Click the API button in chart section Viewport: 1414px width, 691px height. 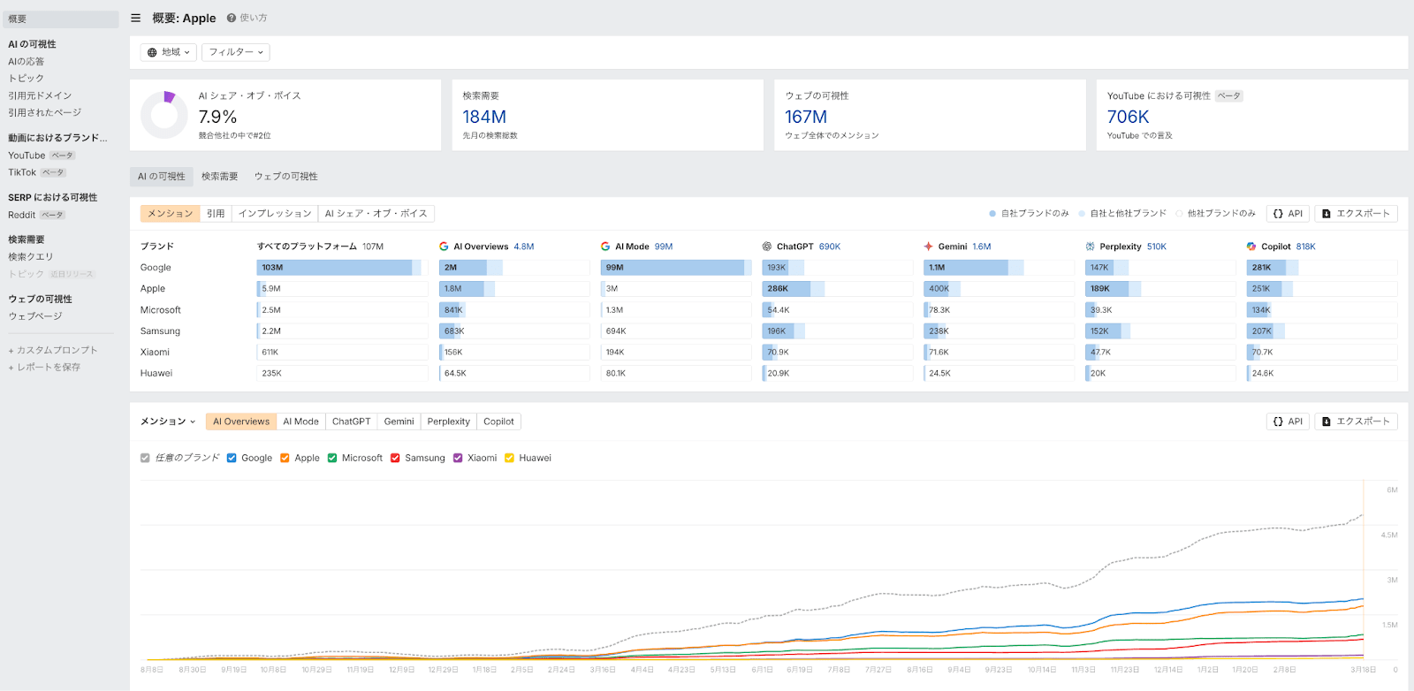coord(1288,421)
